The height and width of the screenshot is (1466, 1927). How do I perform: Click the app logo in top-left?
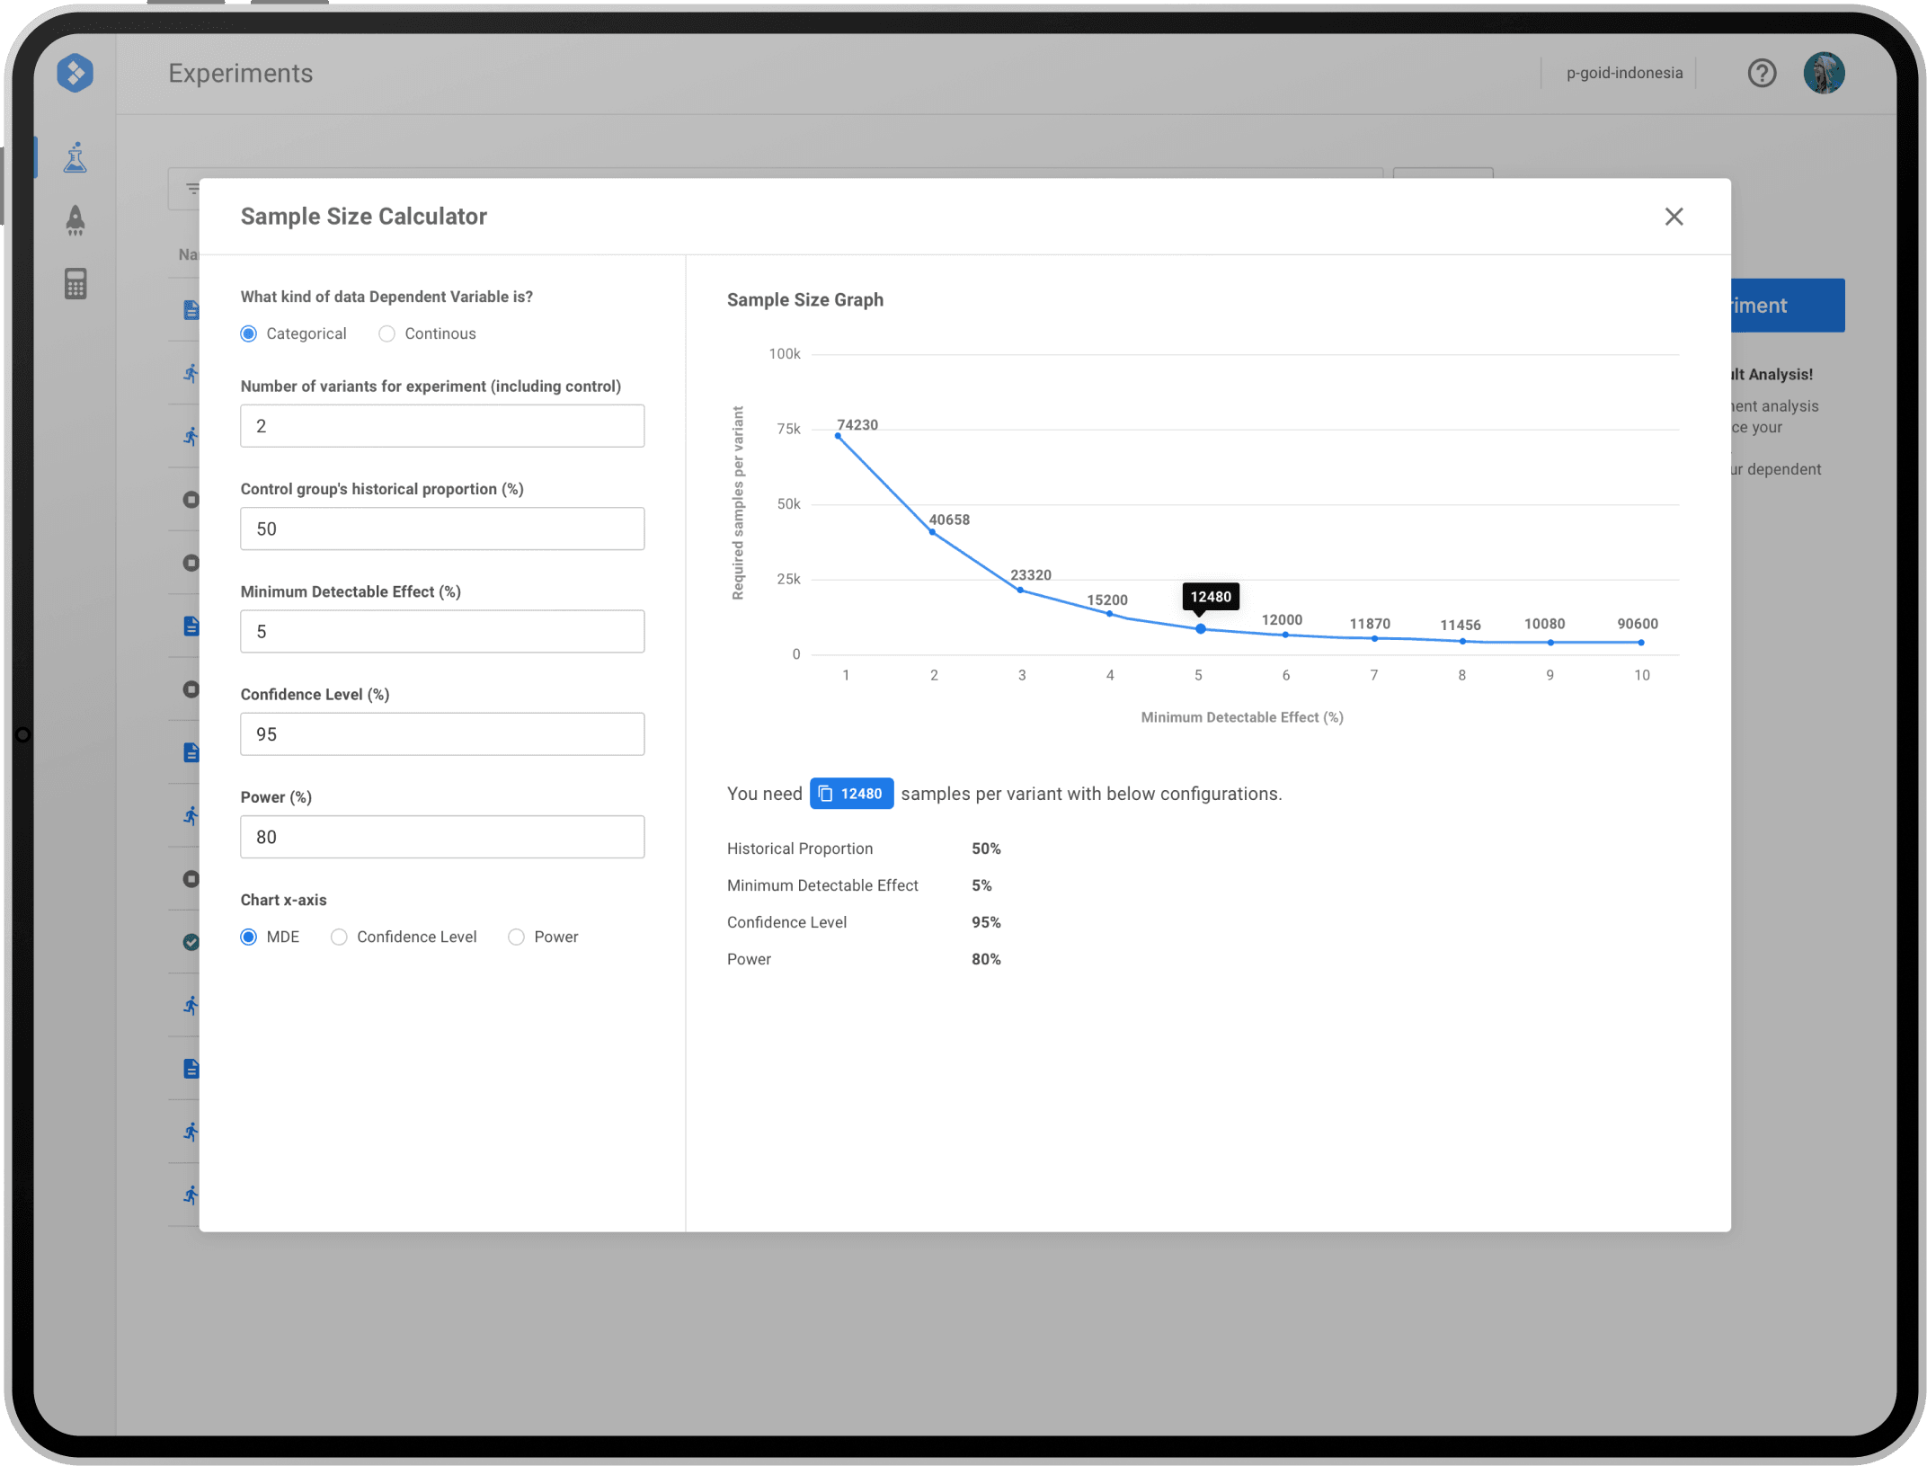pos(75,73)
